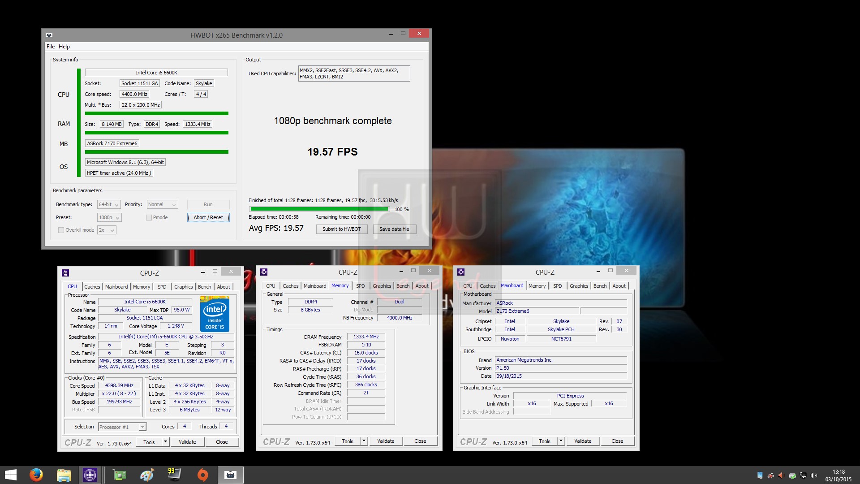Open the Overkill mode 2x dropdown
The height and width of the screenshot is (484, 860).
pyautogui.click(x=107, y=230)
